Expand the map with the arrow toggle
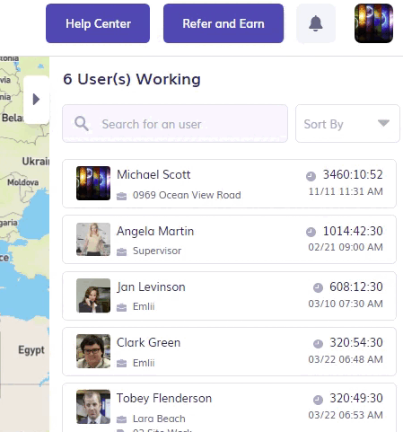The height and width of the screenshot is (432, 403). tap(36, 100)
